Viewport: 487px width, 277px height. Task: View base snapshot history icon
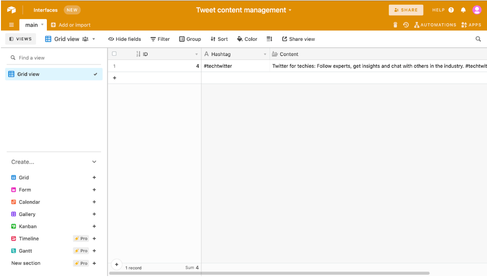(406, 25)
